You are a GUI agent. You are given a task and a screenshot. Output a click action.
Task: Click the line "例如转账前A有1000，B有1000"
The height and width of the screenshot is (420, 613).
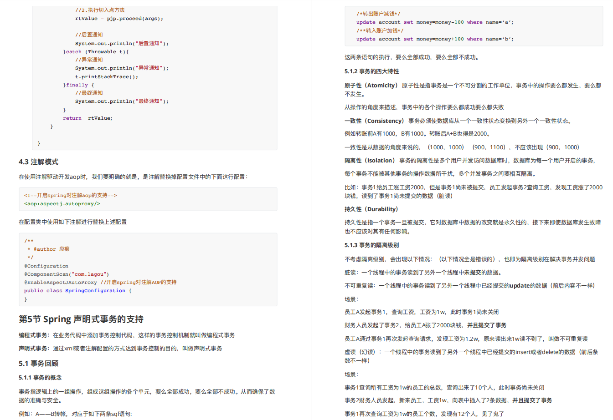tap(417, 134)
